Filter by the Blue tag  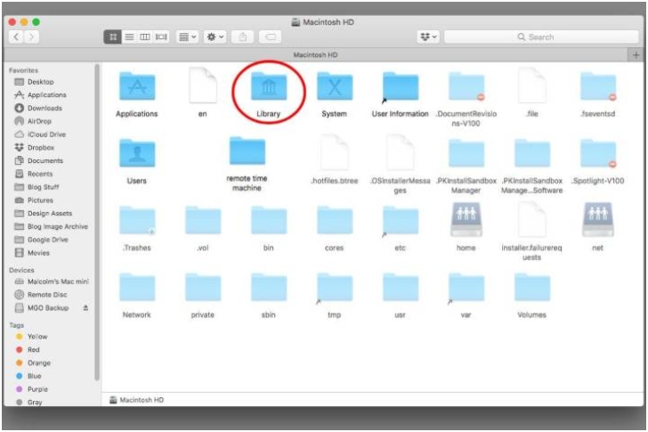pos(28,376)
